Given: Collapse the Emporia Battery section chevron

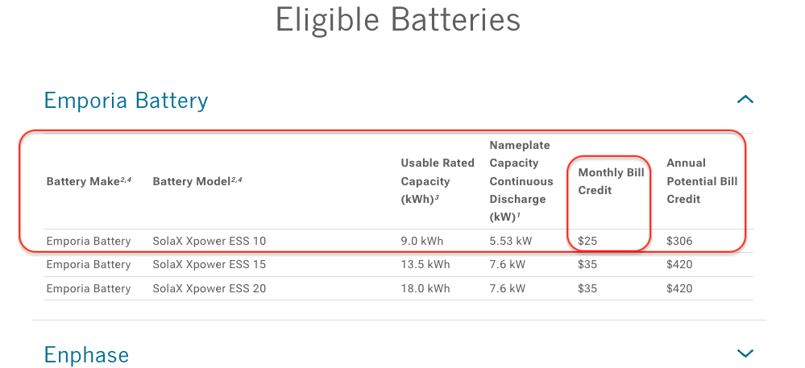Looking at the screenshot, I should (745, 100).
